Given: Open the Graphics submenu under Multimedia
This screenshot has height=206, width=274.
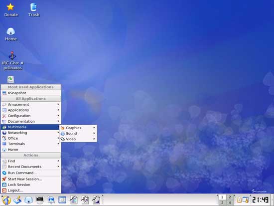Looking at the screenshot, I should (78, 128).
